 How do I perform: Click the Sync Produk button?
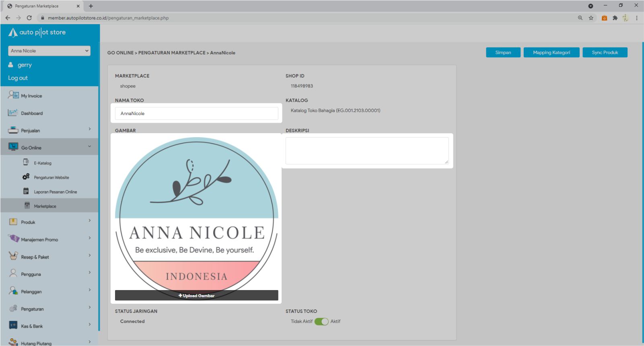tap(605, 53)
